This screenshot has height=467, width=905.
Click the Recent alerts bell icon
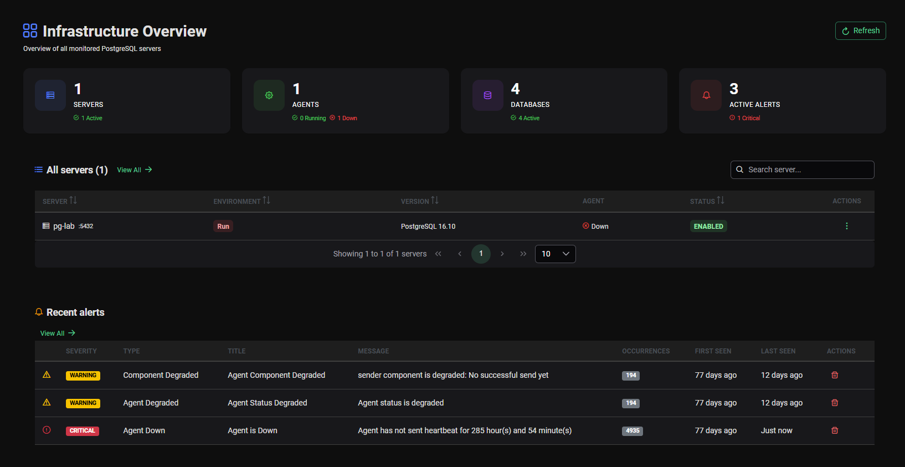pyautogui.click(x=39, y=312)
